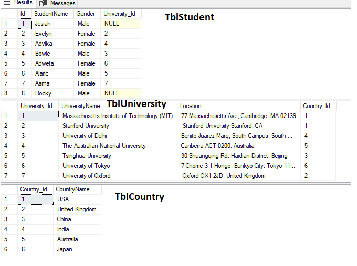Image resolution: width=357 pixels, height=266 pixels.
Task: Click the India country cell
Action: click(x=77, y=229)
